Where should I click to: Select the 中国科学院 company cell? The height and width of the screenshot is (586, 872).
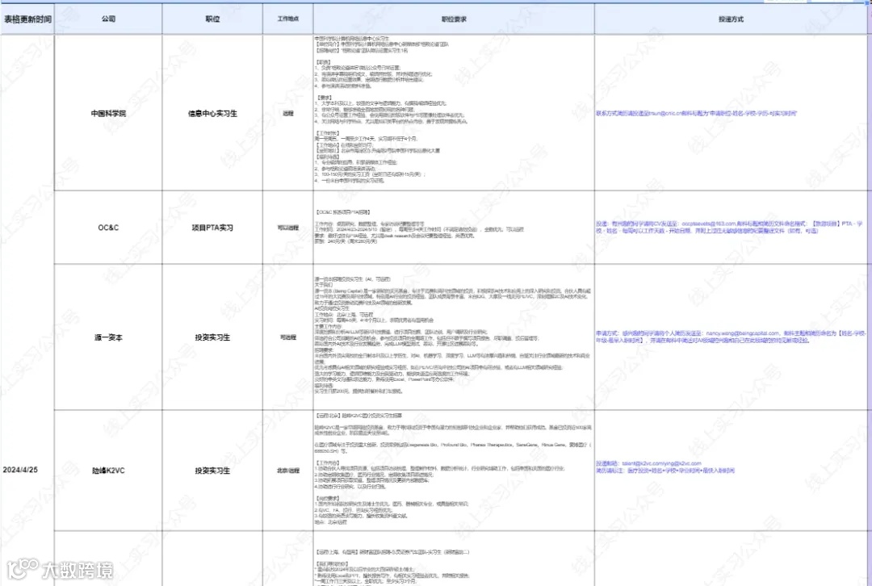[x=108, y=113]
